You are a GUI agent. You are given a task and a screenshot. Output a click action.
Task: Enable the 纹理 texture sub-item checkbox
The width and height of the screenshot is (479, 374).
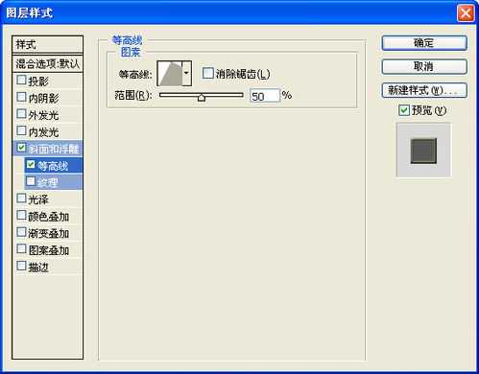(x=31, y=181)
